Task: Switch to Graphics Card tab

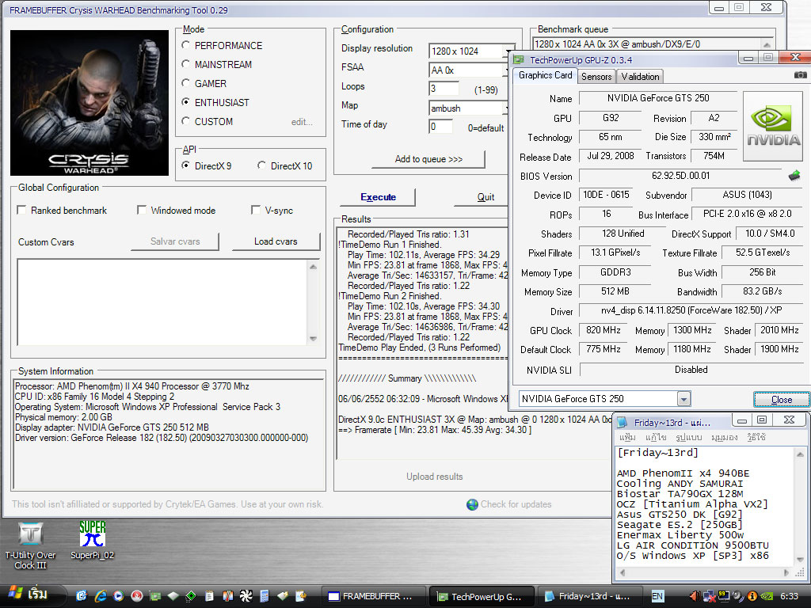Action: coord(545,75)
